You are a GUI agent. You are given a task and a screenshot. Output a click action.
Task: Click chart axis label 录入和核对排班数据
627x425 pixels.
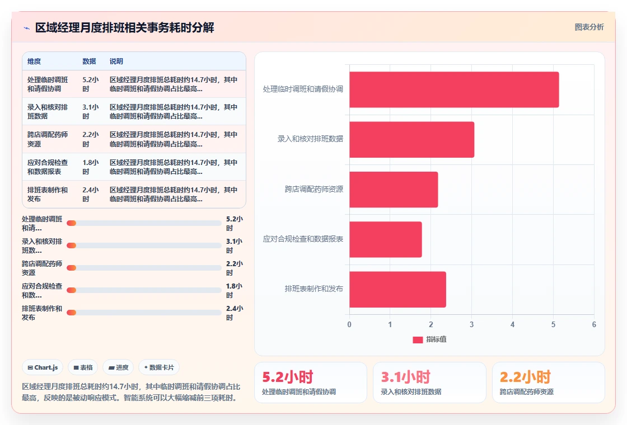pos(310,139)
